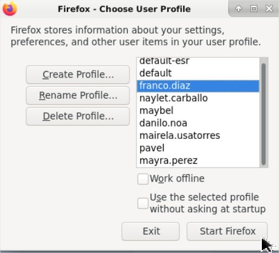The height and width of the screenshot is (253, 279).
Task: Select the pavel profile
Action: (198, 148)
